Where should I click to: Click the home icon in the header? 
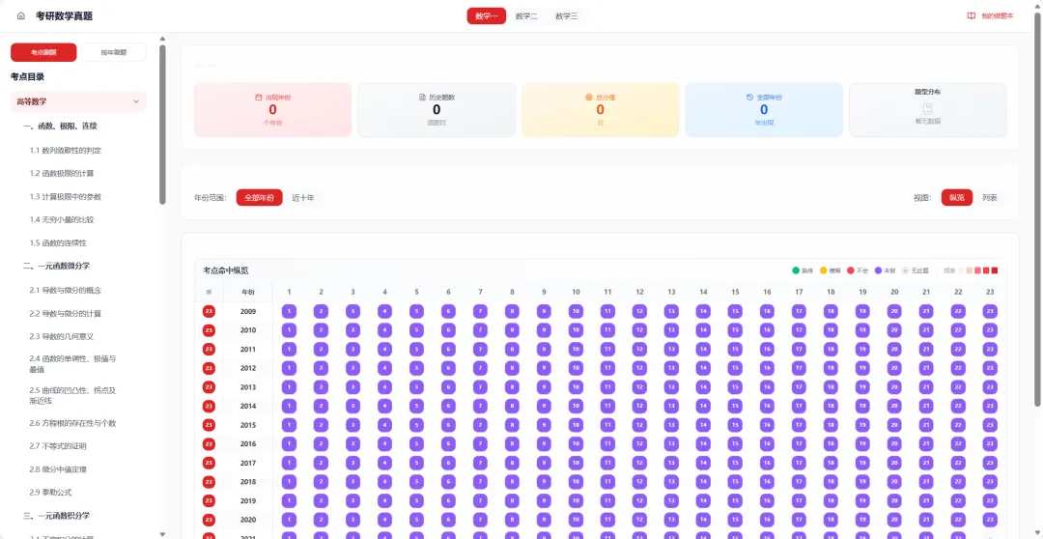[20, 16]
